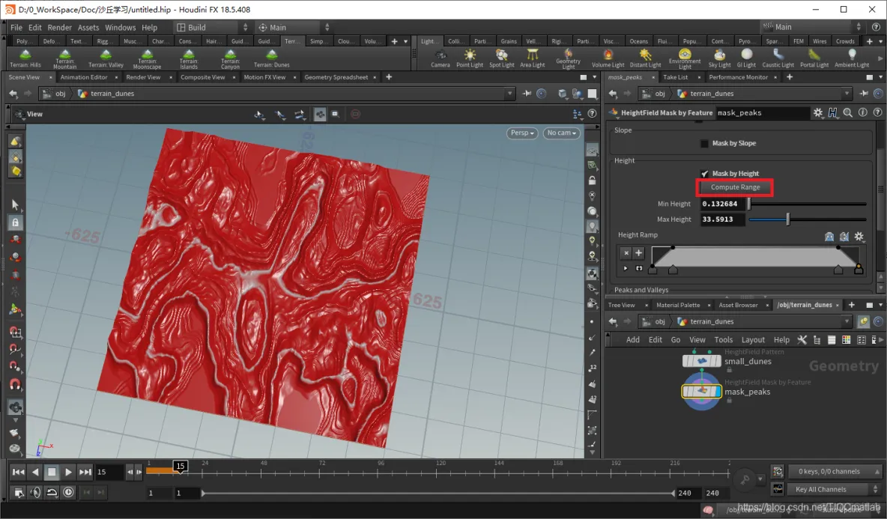Click the Min Height value field
The image size is (887, 519).
(722, 204)
